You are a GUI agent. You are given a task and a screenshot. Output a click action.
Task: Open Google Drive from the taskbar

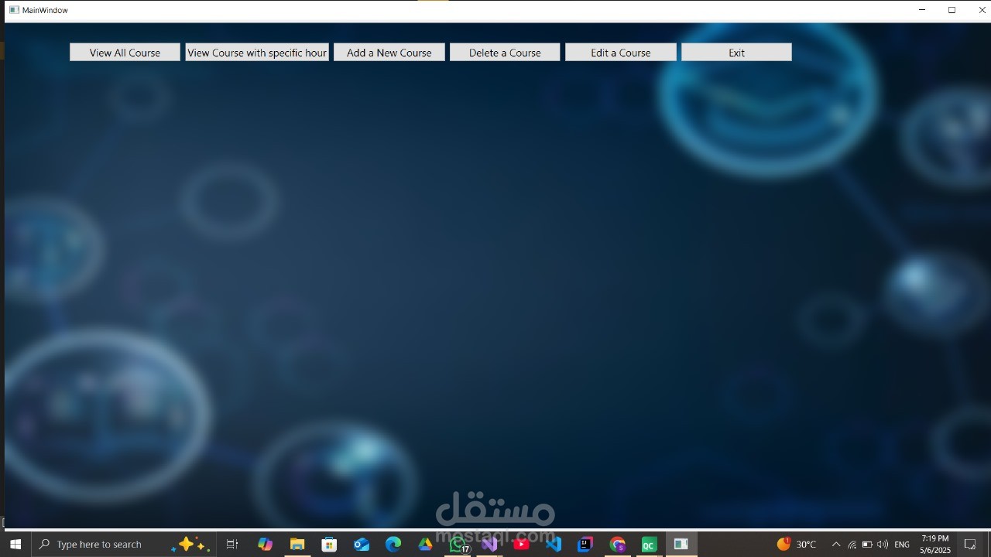[425, 545]
